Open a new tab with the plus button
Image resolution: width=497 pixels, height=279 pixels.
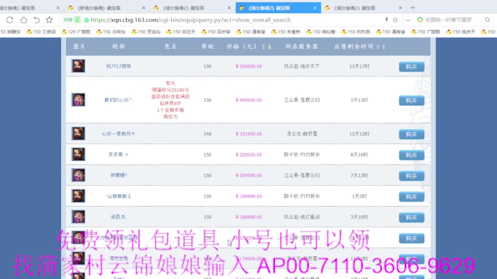413,7
